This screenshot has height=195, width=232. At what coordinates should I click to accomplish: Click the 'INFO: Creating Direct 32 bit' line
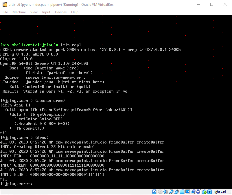coord(47,147)
